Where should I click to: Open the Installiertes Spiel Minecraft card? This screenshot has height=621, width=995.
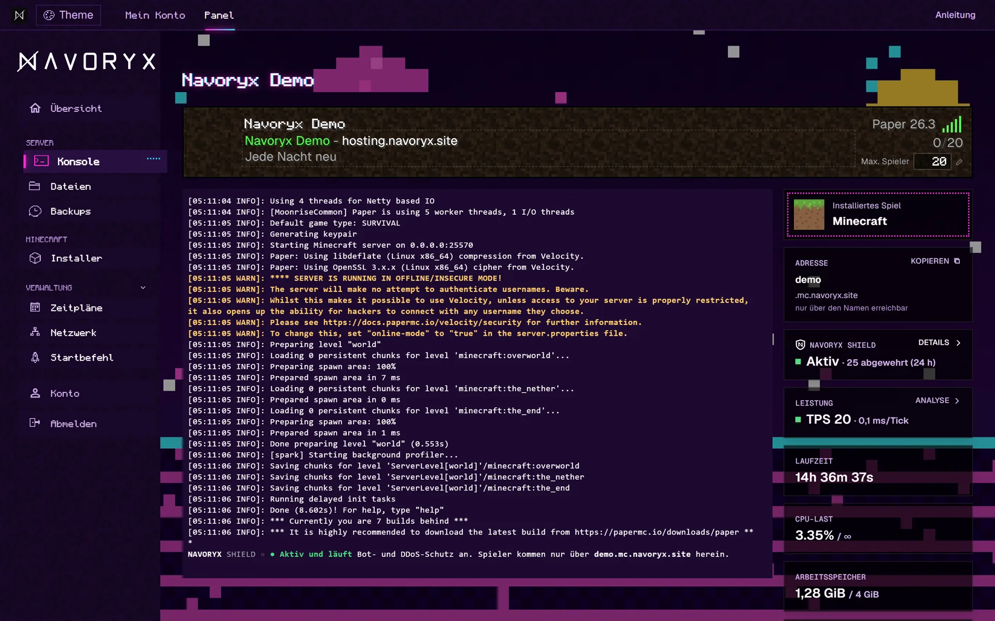click(878, 214)
